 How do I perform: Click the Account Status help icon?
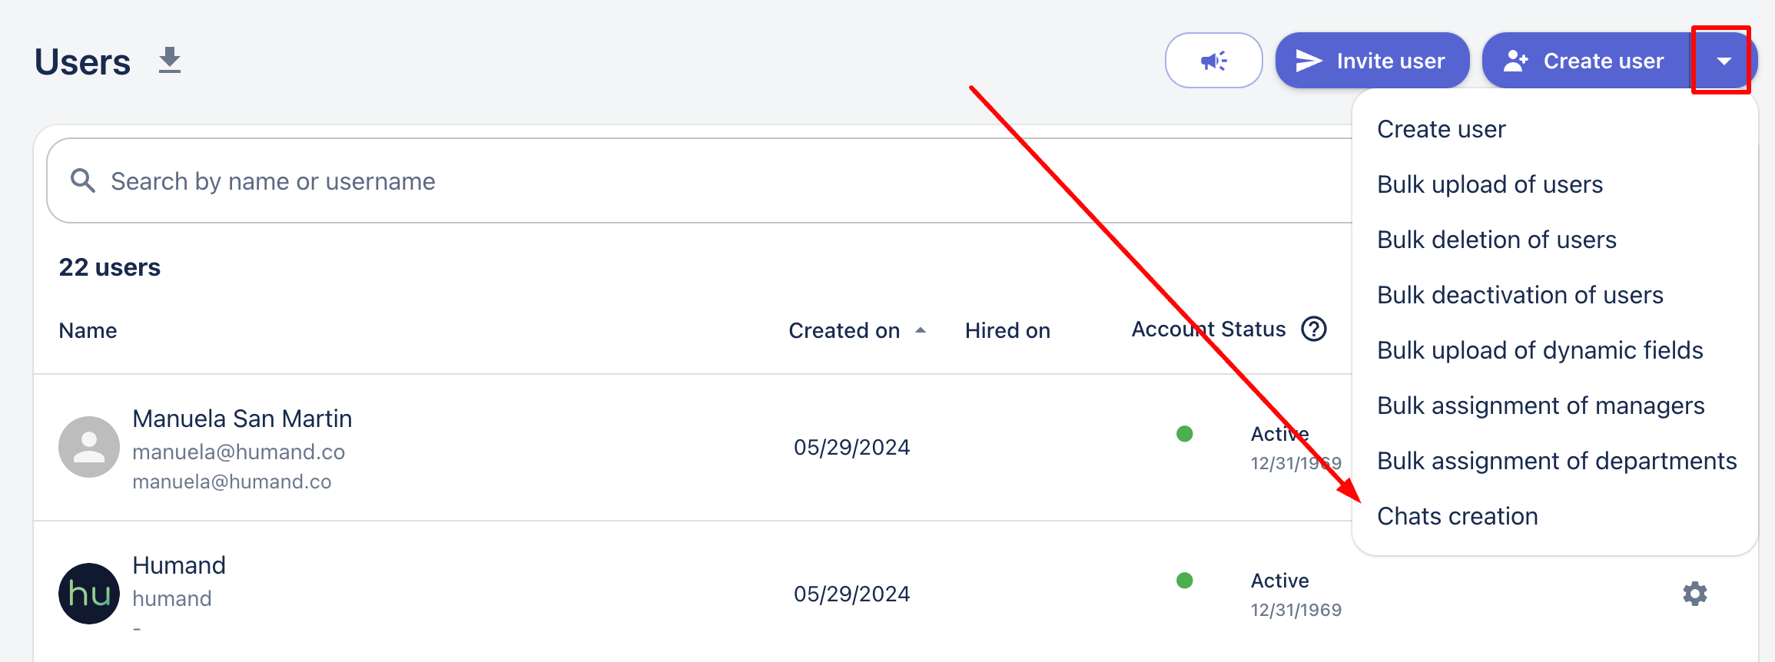pos(1313,329)
